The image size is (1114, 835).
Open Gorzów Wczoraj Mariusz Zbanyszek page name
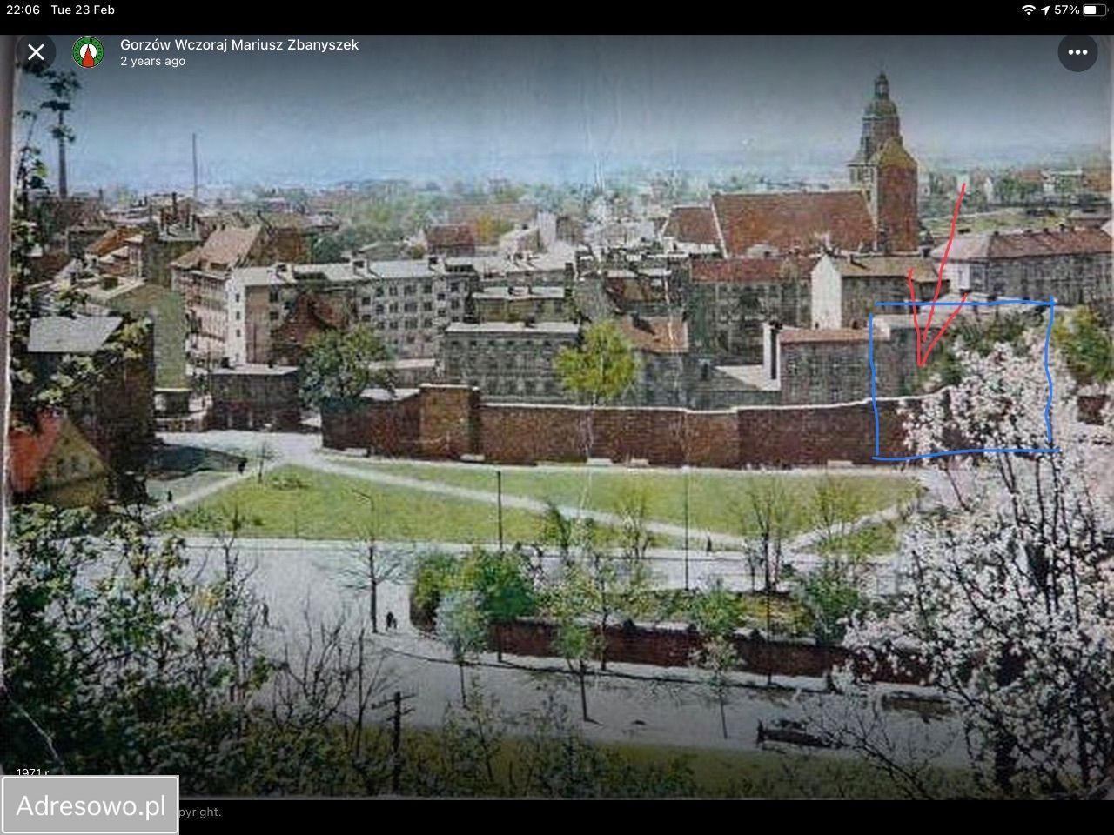238,44
